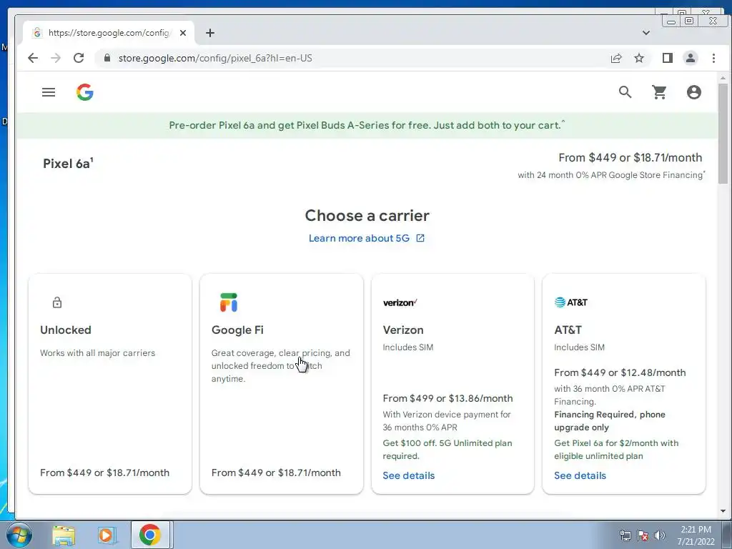Image resolution: width=732 pixels, height=549 pixels.
Task: Click the Verizon Get $100 off offer text
Action: 447,450
